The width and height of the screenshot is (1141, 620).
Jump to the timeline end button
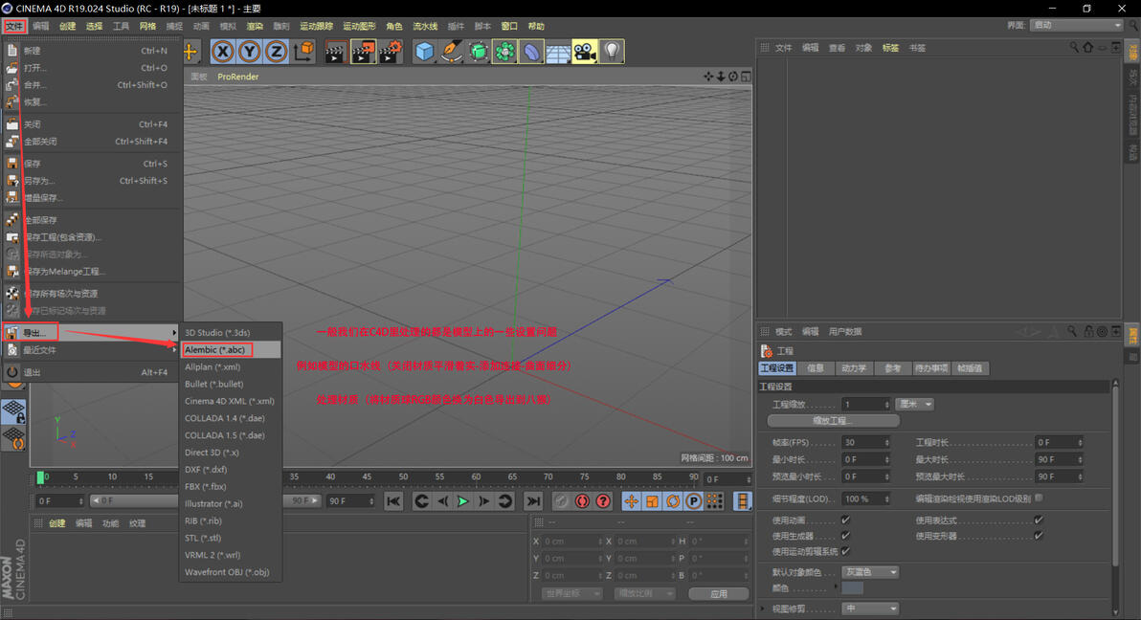tap(533, 500)
